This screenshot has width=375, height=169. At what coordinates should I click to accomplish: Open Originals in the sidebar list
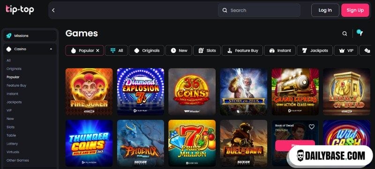(x=14, y=69)
